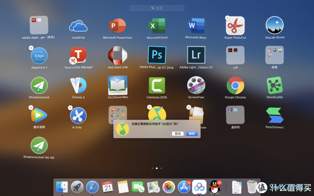Open Google Chrome from Launchpad

coord(235,86)
